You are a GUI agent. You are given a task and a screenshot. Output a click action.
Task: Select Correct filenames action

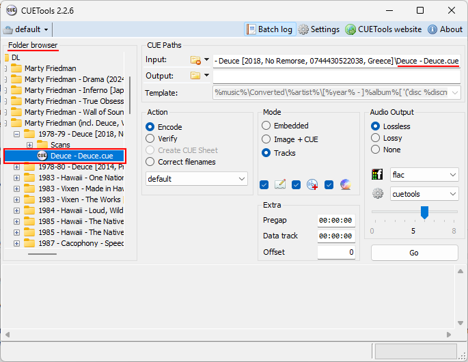coord(180,162)
